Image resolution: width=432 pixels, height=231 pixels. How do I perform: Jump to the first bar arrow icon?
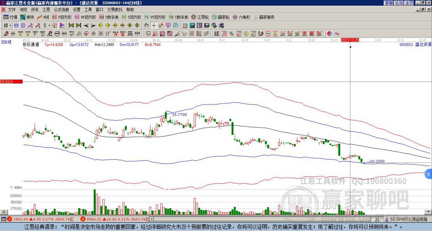pos(71,25)
